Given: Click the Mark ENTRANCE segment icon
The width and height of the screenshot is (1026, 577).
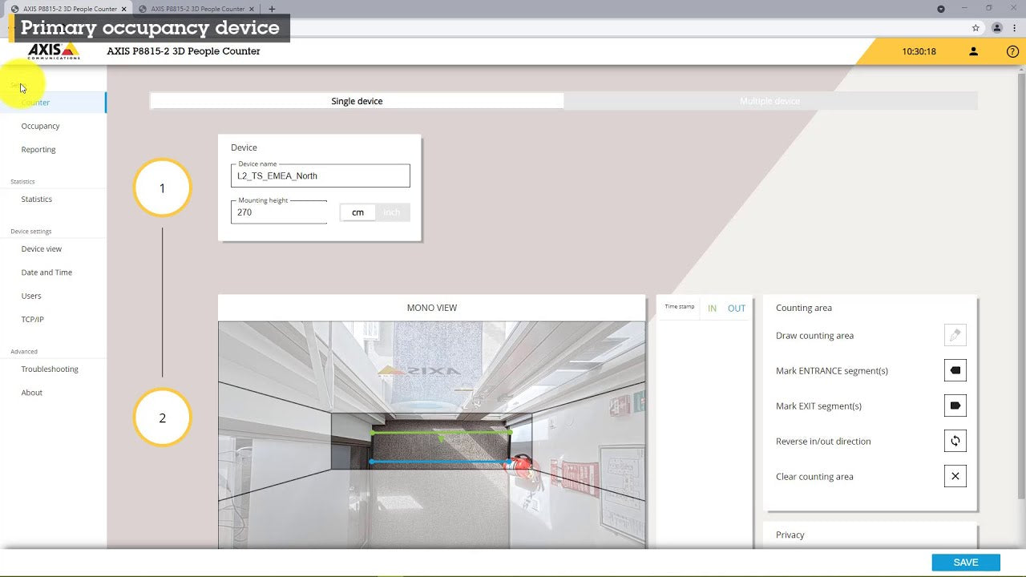Looking at the screenshot, I should click(x=955, y=371).
